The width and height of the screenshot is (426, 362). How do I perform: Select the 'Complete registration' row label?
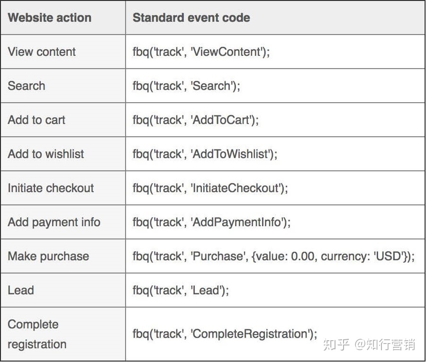(37, 335)
